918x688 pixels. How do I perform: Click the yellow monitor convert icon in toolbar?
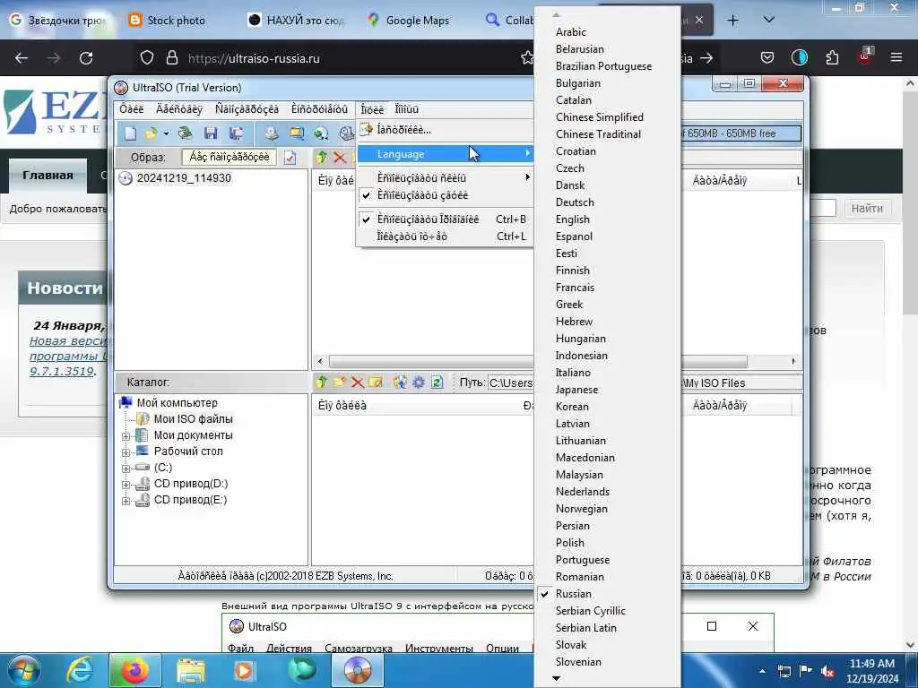coord(297,133)
